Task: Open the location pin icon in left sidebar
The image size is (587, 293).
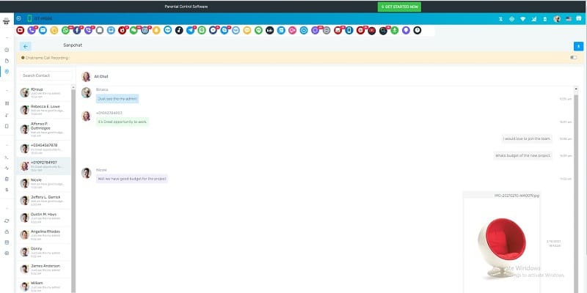Action: pyautogui.click(x=7, y=71)
